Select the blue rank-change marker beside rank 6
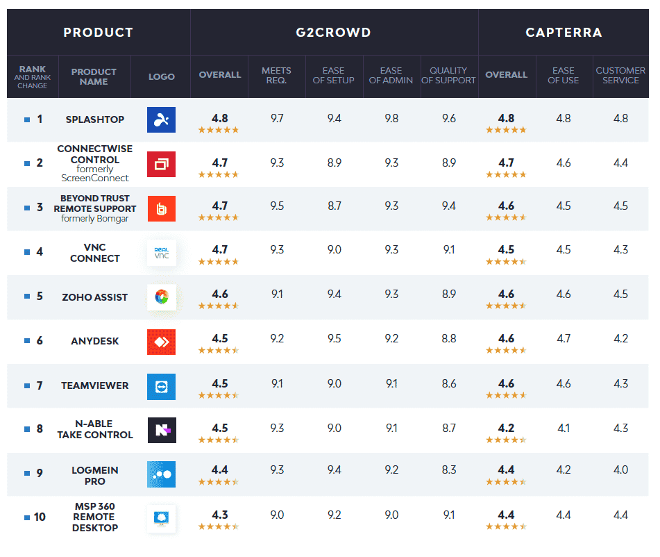Screen dimensions: 660x557 [x=27, y=340]
